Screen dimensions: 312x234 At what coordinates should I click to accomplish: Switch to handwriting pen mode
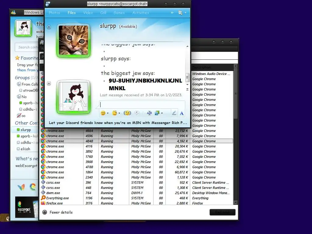point(174,113)
